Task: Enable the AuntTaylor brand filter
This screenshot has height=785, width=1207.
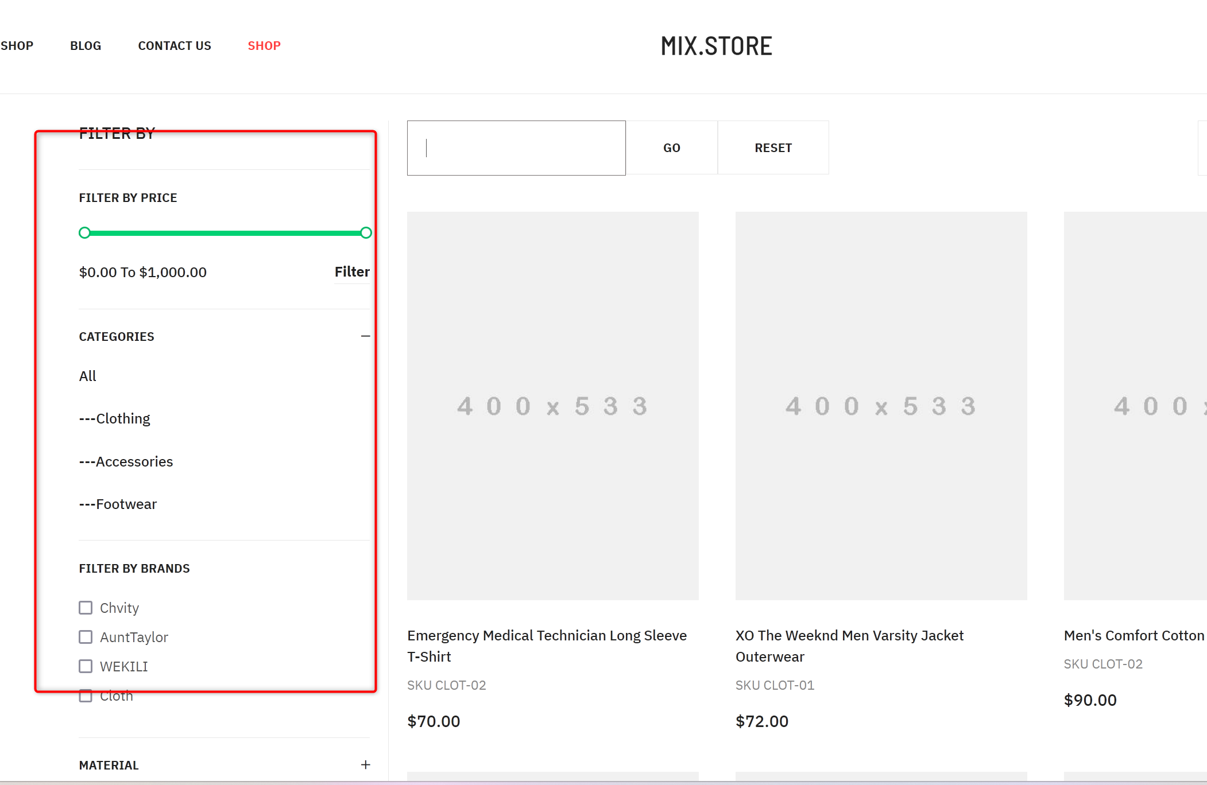Action: point(86,637)
